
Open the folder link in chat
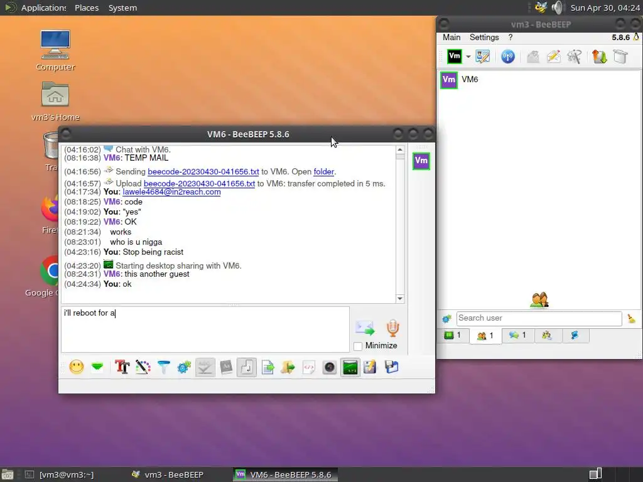click(x=323, y=172)
